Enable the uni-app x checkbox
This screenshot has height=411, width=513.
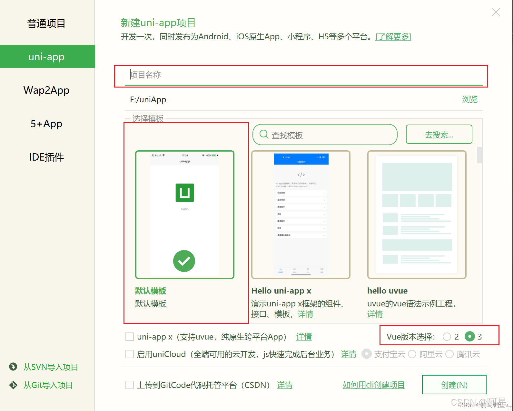tap(130, 337)
